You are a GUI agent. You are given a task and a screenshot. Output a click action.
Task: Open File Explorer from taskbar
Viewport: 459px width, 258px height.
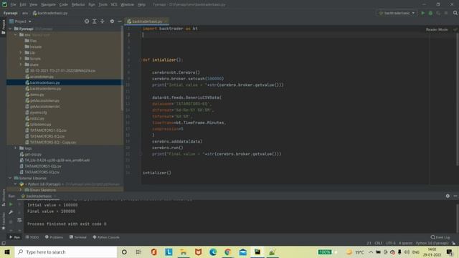184,252
